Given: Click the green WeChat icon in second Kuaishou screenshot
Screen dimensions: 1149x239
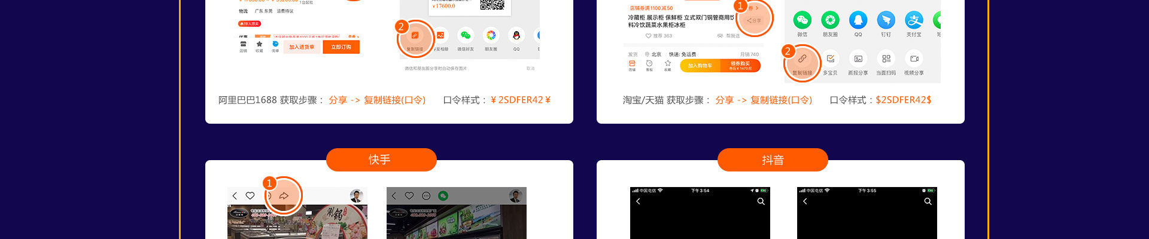Looking at the screenshot, I should [443, 196].
